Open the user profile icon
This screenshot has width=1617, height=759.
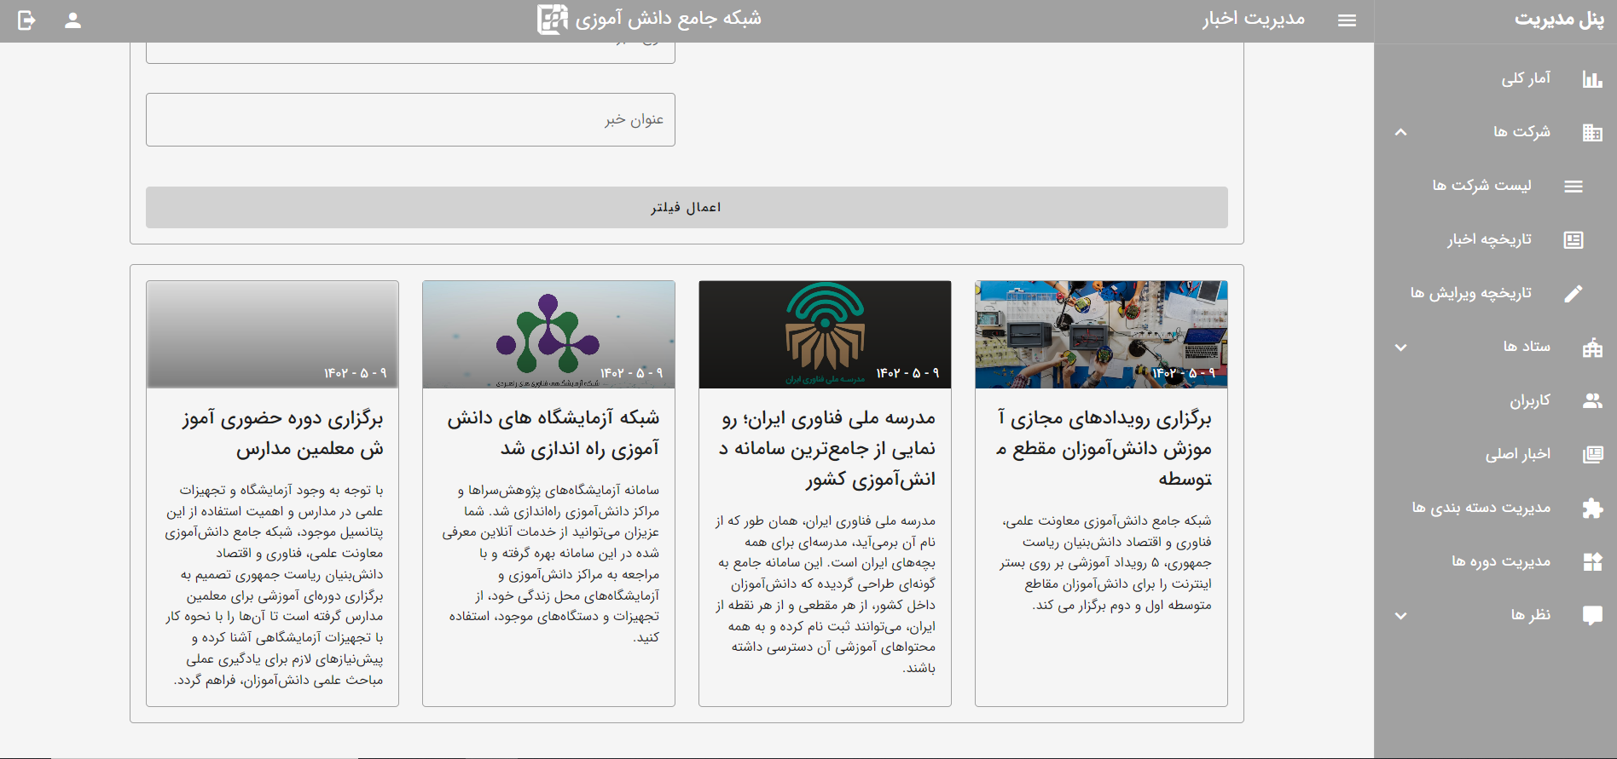coord(72,20)
